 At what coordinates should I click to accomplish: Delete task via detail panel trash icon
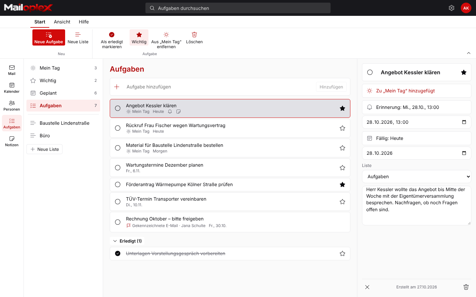[466, 287]
